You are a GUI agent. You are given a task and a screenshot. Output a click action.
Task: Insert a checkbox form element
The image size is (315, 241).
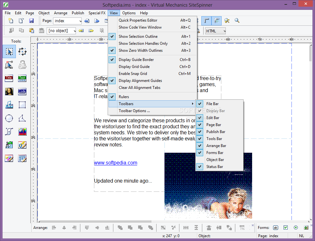(x=285, y=228)
